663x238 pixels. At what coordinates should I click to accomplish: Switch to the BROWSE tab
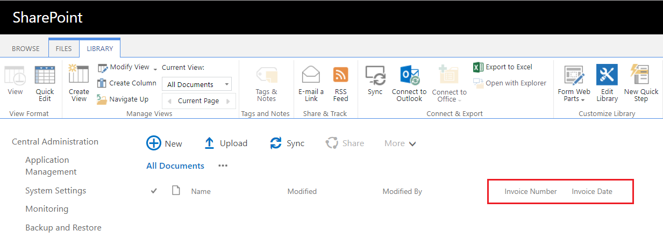point(26,48)
